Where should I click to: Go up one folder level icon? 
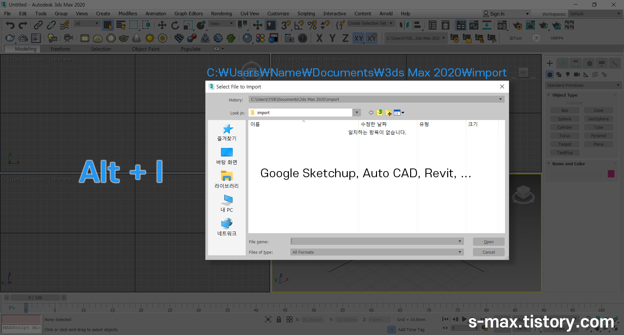click(379, 113)
